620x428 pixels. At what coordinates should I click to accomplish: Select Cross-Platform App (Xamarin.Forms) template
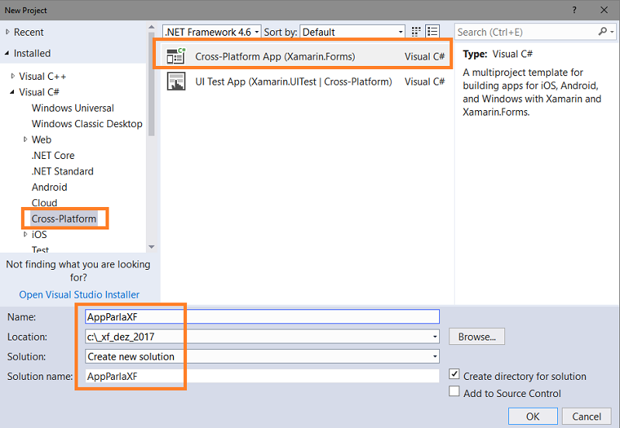tap(306, 56)
